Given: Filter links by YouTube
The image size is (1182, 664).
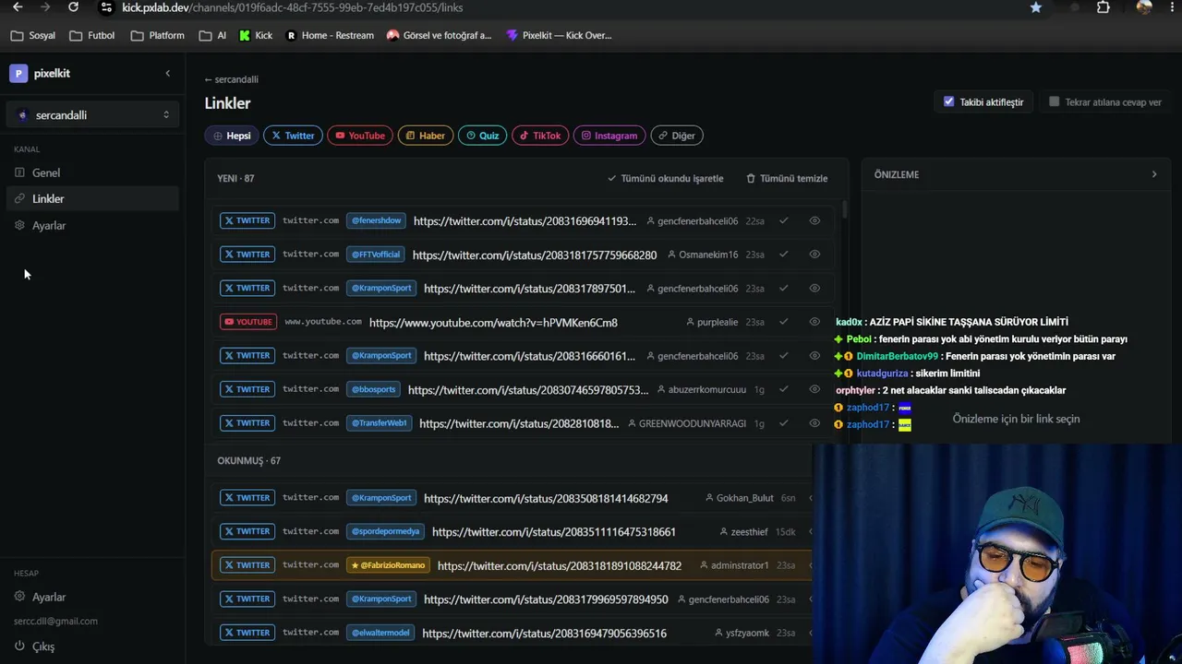Looking at the screenshot, I should [360, 136].
